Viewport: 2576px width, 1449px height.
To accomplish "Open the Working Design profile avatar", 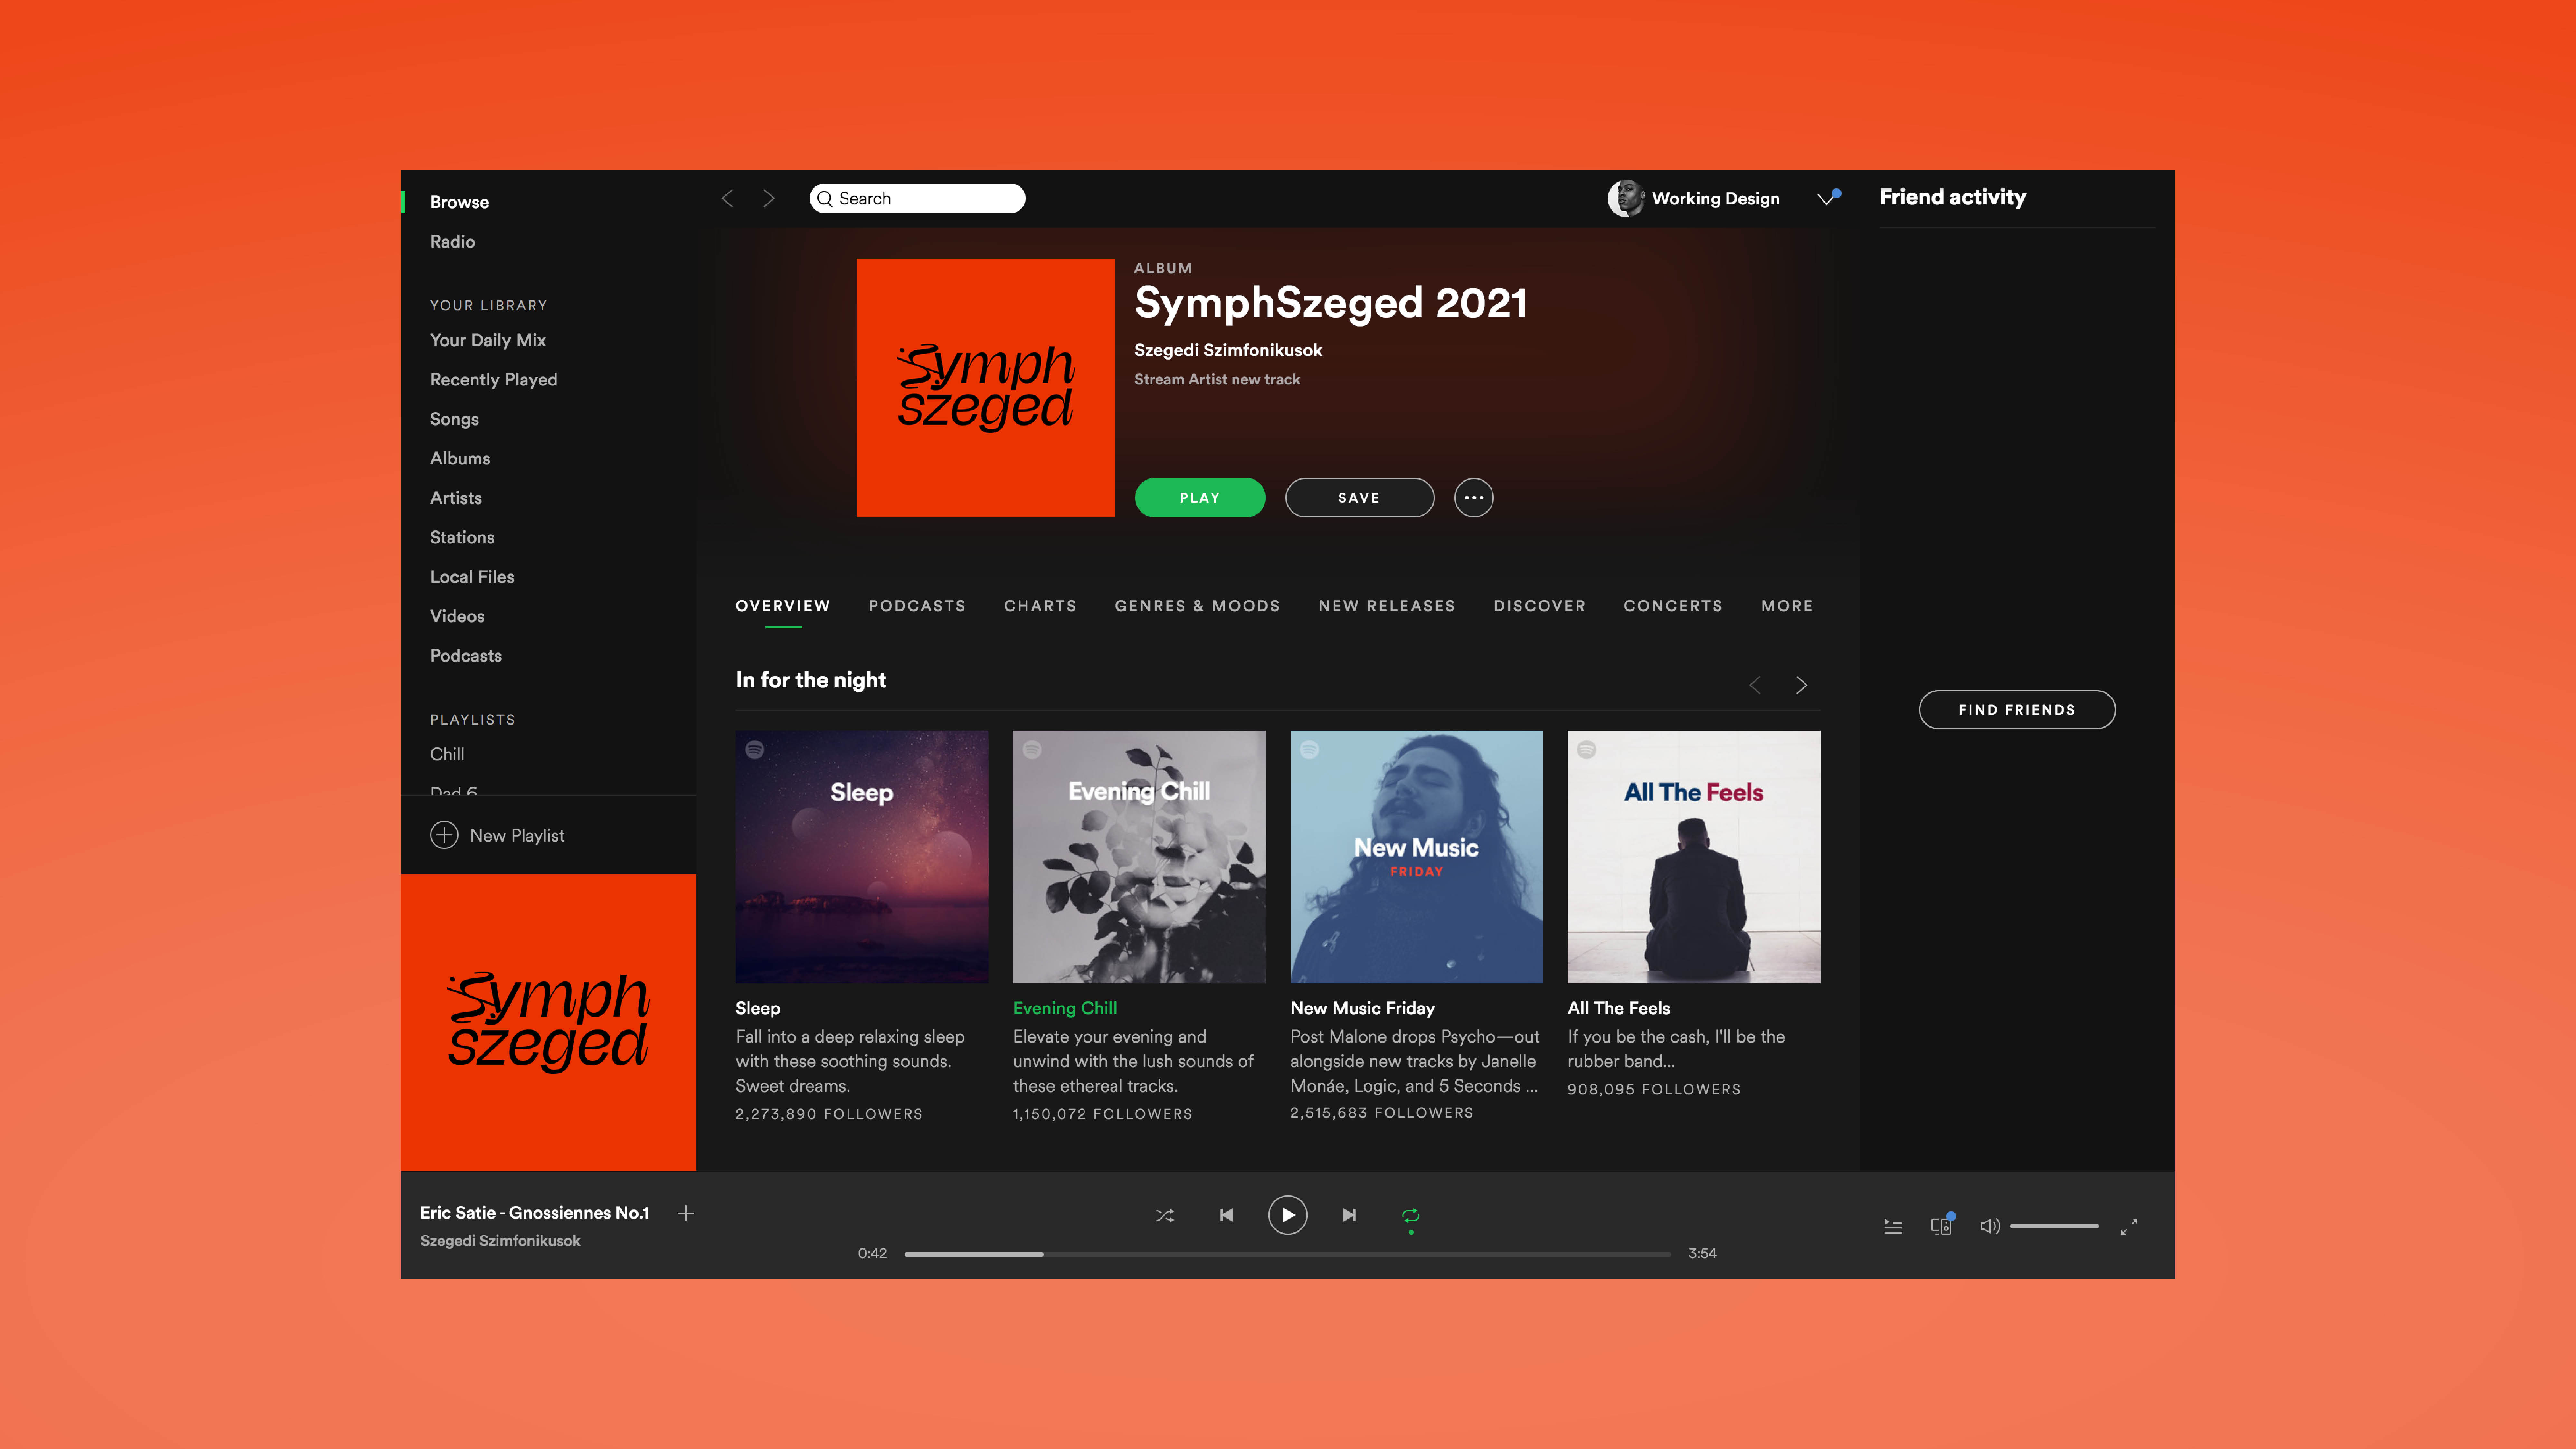I will click(x=1626, y=198).
